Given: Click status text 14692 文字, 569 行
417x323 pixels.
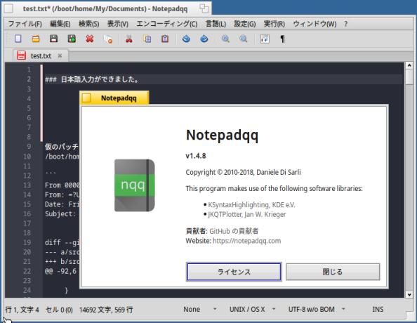Looking at the screenshot, I should 106,310.
